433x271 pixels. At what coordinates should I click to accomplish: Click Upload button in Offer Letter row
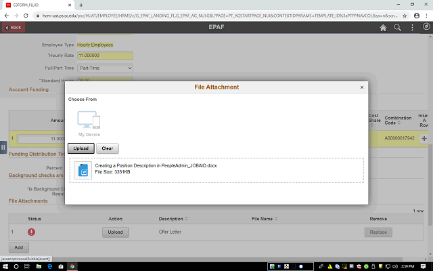point(116,232)
